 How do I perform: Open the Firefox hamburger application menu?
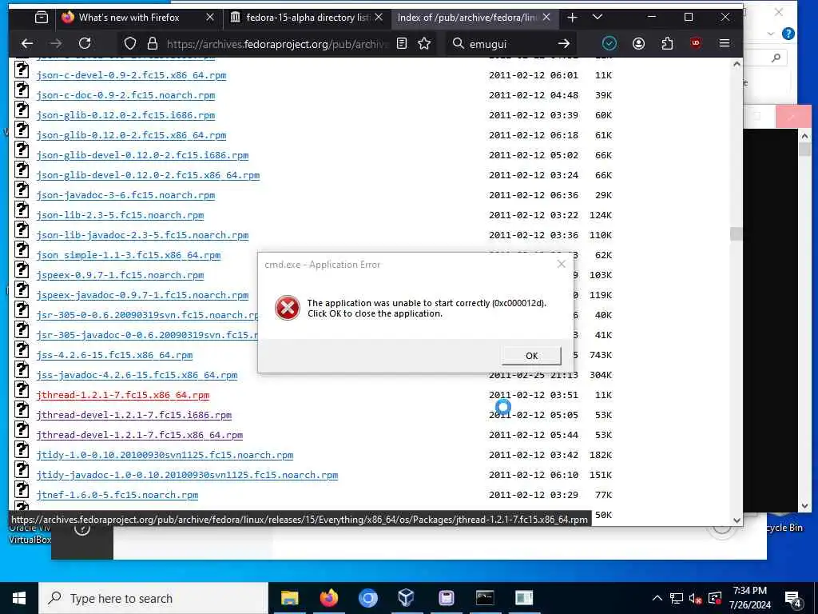[724, 43]
